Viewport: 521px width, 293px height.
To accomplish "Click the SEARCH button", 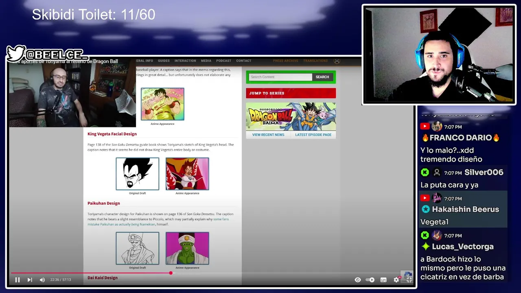I will 322,77.
